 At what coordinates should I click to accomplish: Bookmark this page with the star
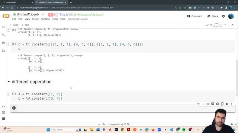pos(184,7)
